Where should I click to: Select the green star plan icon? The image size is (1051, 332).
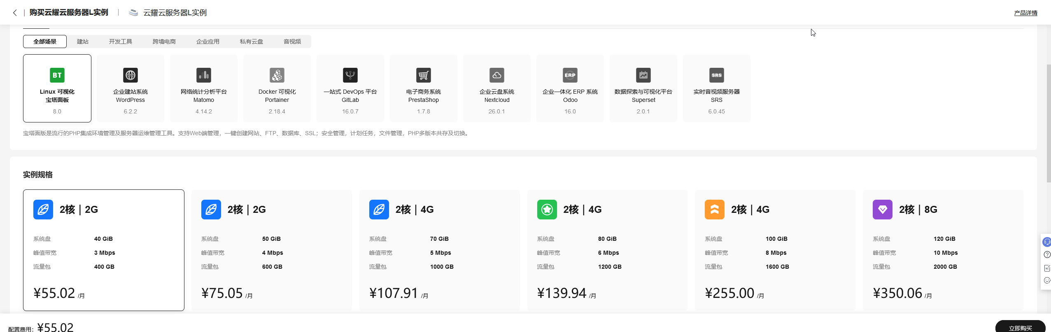[x=547, y=210]
